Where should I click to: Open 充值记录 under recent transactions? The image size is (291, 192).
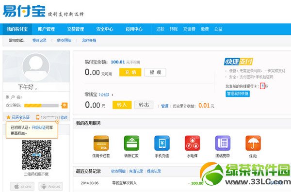coord(136,171)
